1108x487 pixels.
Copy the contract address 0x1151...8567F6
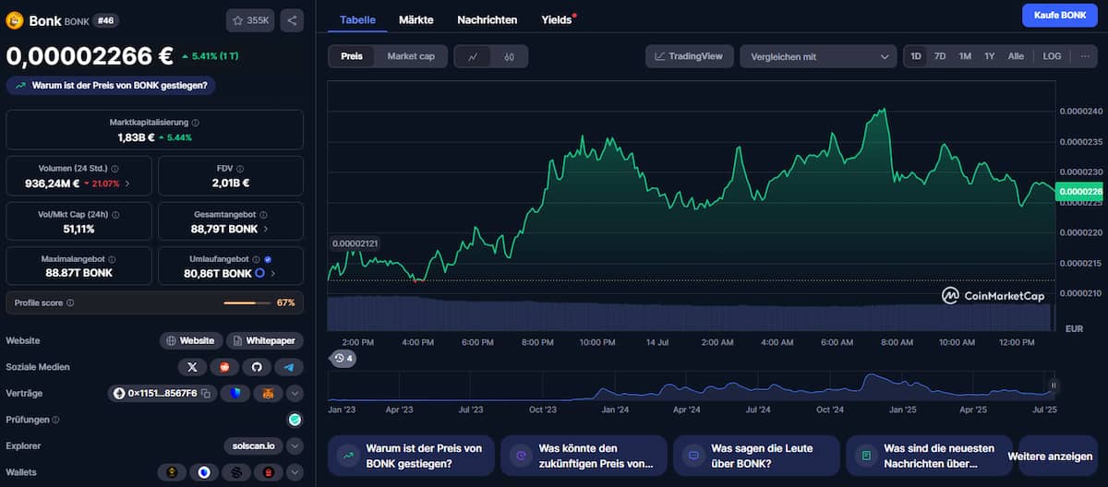(x=206, y=394)
